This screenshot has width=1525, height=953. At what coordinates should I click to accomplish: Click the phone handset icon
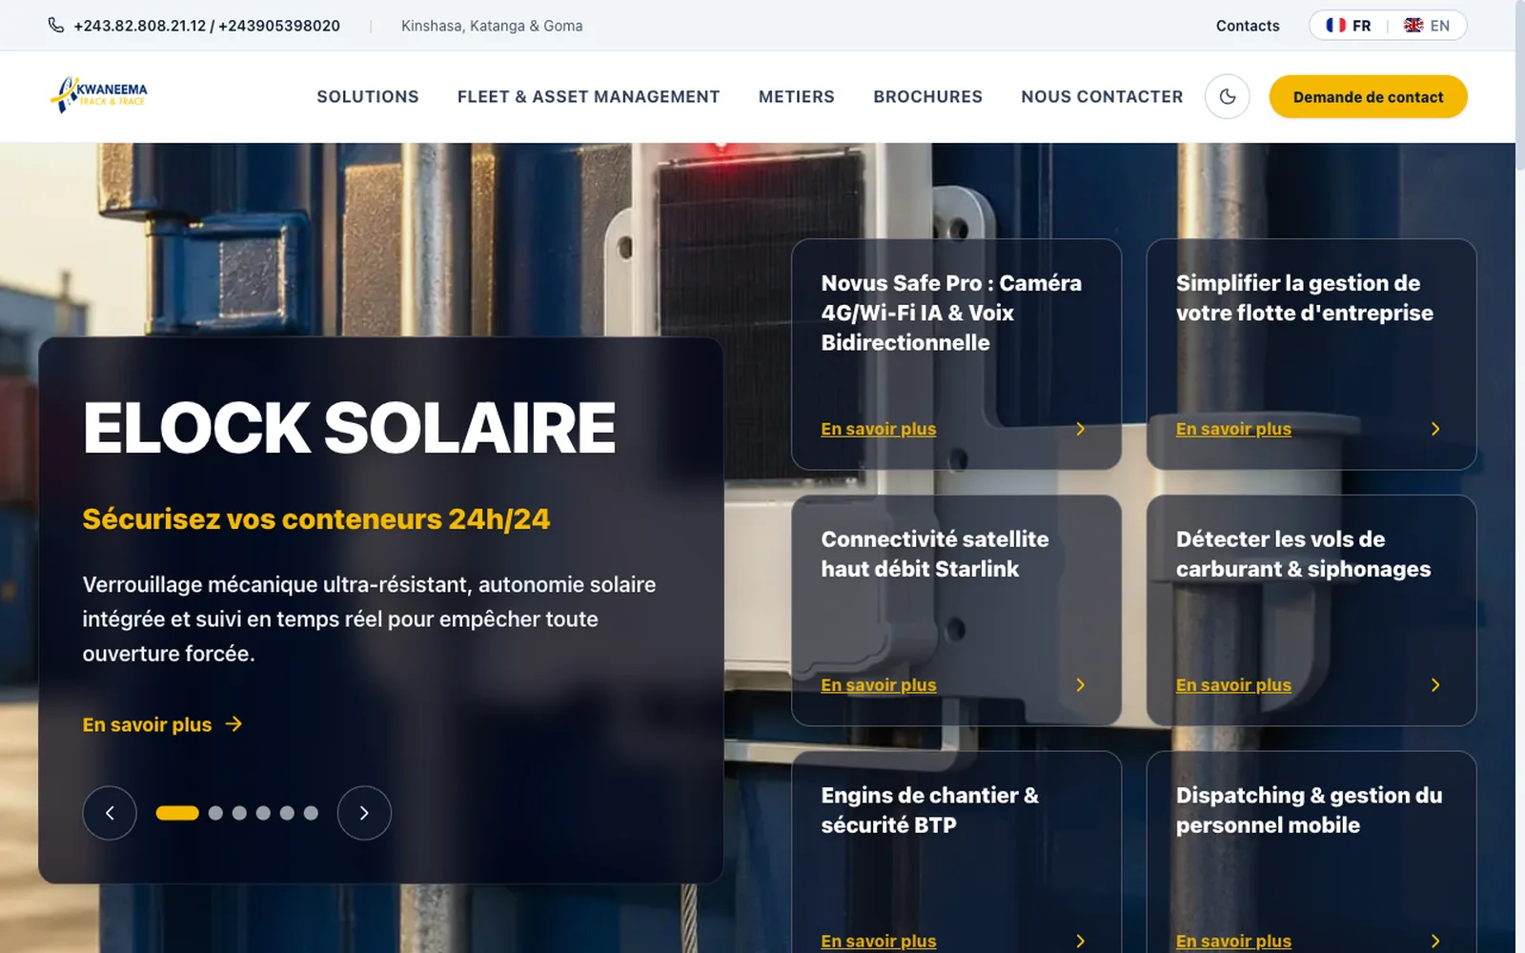(x=56, y=26)
